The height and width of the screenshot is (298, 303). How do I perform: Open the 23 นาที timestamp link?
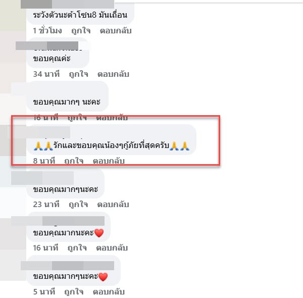(x=46, y=204)
